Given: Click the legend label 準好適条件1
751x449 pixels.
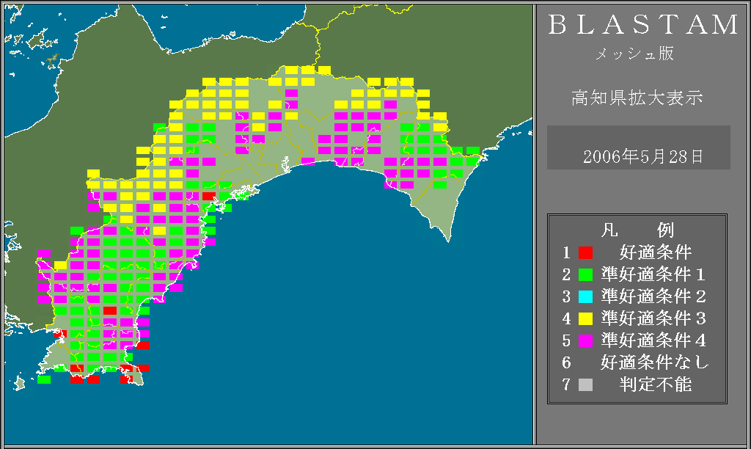Looking at the screenshot, I should click(653, 274).
